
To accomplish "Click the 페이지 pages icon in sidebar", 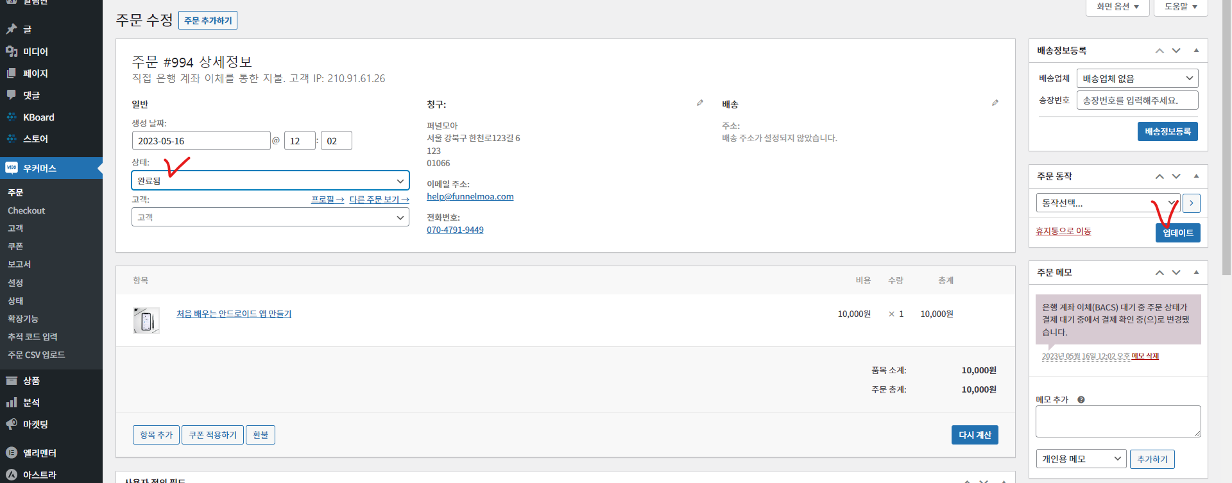I will pyautogui.click(x=12, y=73).
